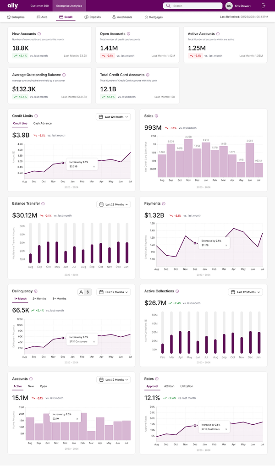Select Utilization tab in Rates

187,386
